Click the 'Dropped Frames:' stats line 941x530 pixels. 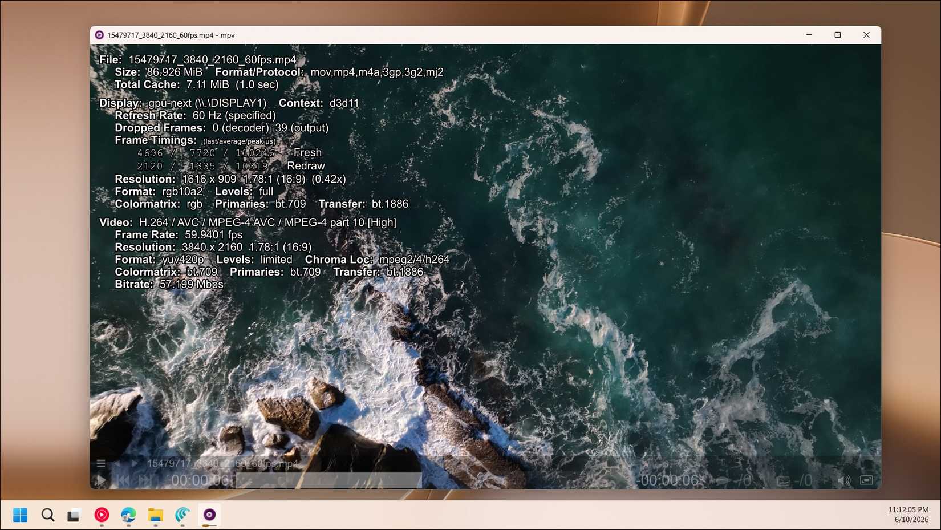(x=221, y=128)
